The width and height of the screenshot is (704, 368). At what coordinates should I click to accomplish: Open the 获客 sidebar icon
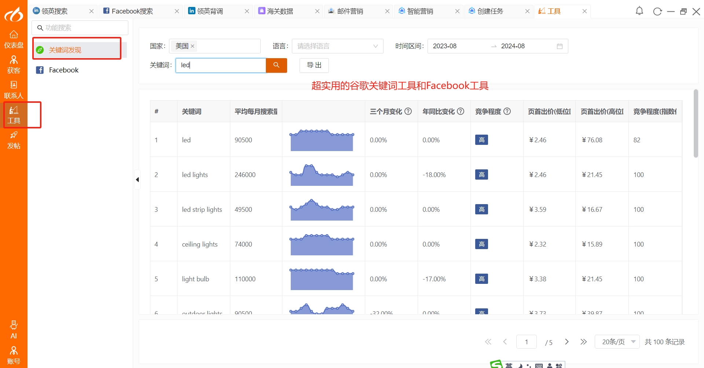click(14, 65)
